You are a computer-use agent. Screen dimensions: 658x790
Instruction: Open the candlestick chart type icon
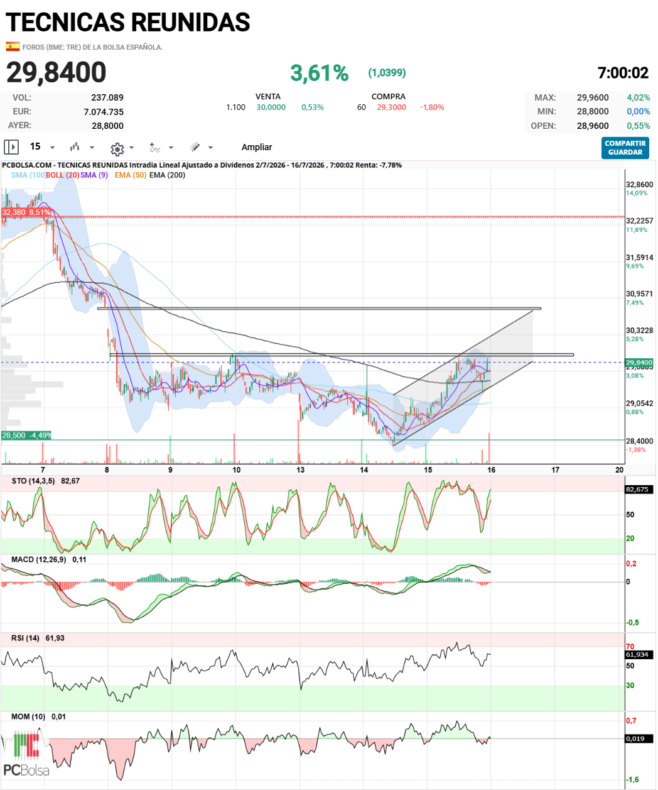[x=75, y=147]
